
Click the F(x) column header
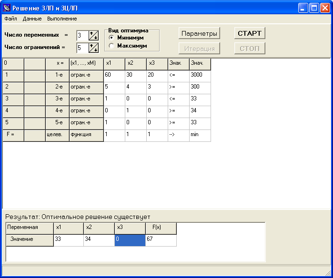[x=161, y=228]
